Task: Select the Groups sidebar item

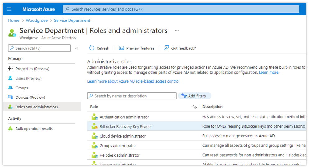Action: 22,88
